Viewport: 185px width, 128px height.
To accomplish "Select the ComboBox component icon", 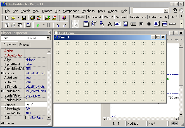I will pos(165,24).
